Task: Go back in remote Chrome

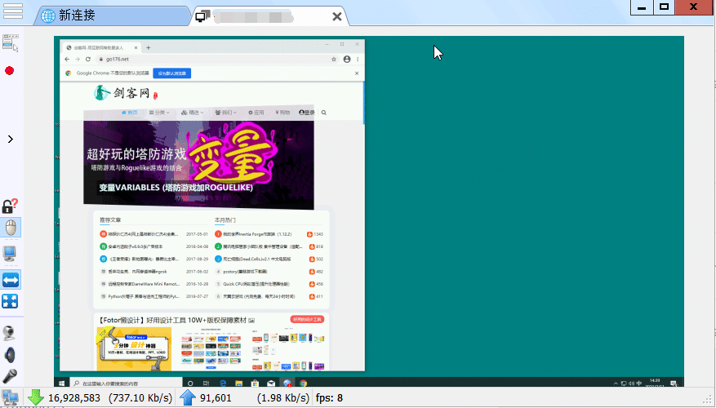Action: (67, 60)
